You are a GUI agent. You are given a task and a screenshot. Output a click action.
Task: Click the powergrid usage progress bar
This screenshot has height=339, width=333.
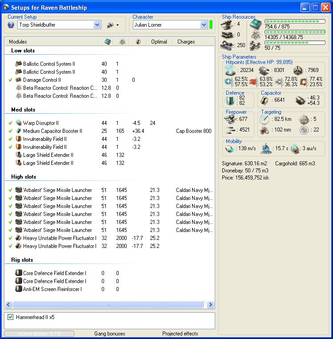pyautogui.click(x=295, y=32)
